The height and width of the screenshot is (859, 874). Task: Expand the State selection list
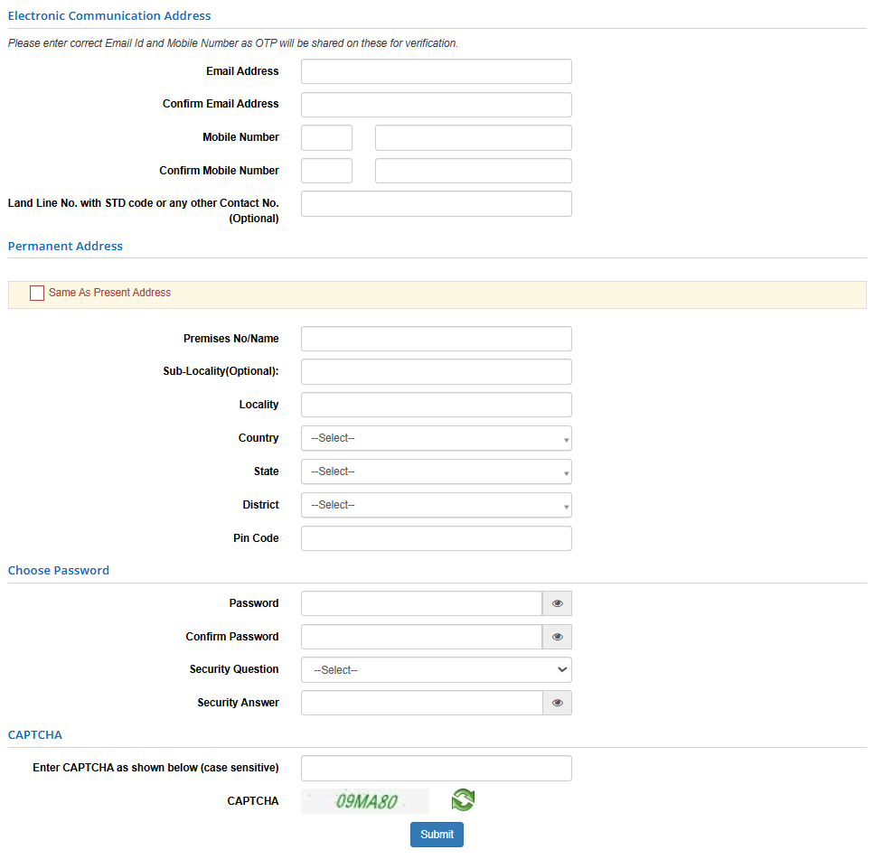click(x=436, y=472)
